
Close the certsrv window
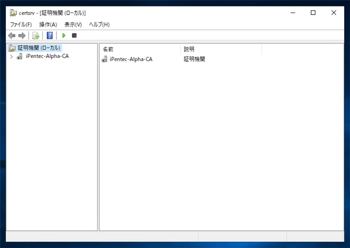(333, 13)
